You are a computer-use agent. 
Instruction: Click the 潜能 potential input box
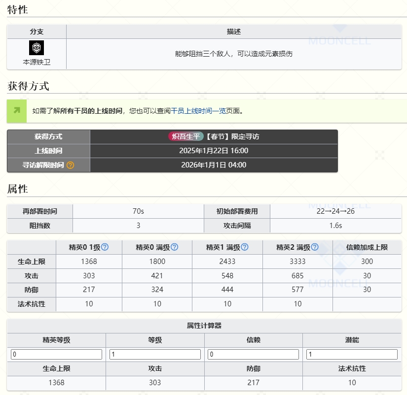352,354
